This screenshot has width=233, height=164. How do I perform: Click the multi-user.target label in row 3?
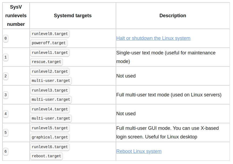point(51,100)
